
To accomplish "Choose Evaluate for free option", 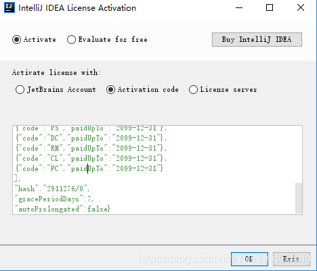I will pos(107,40).
